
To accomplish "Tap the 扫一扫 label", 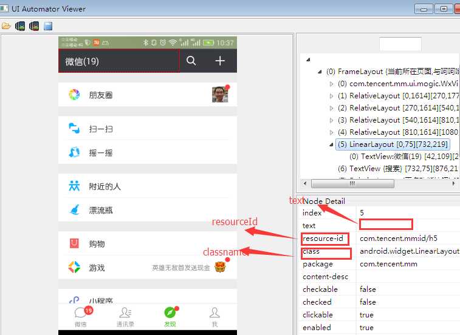I will point(101,129).
